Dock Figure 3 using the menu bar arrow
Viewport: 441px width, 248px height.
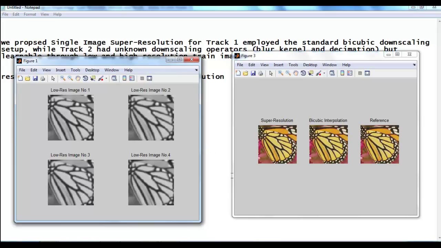pos(414,65)
